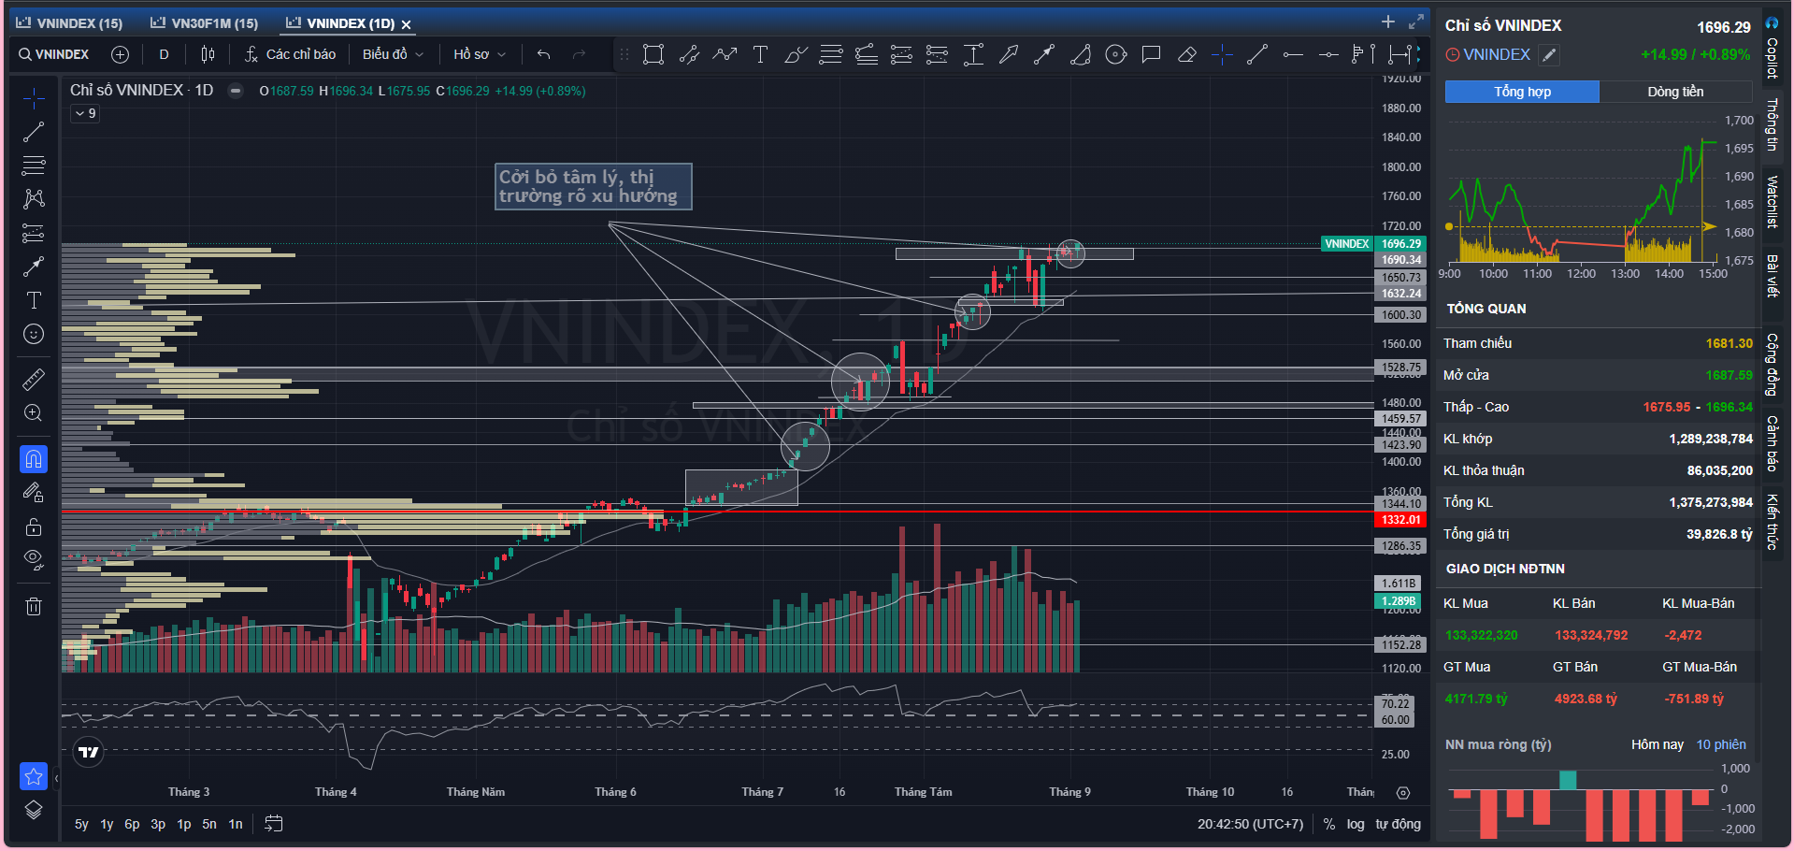Select the trend line drawing tool
This screenshot has width=1794, height=851.
point(34,132)
